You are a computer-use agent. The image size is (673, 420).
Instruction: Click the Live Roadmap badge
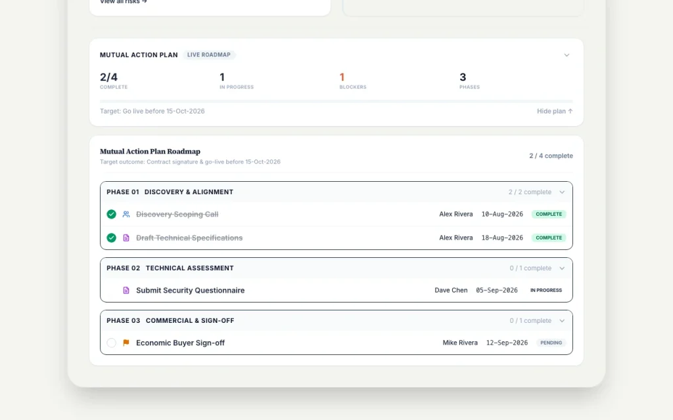pos(208,54)
